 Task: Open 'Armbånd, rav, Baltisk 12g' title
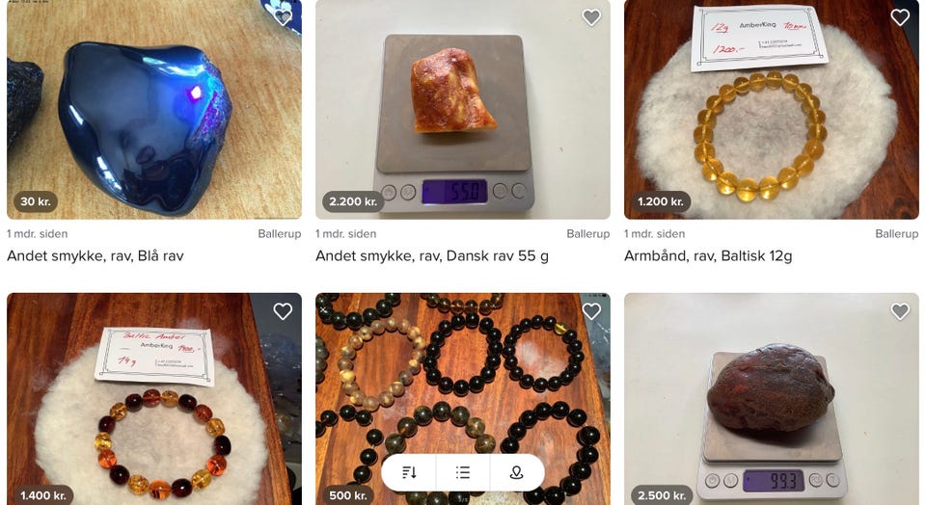[708, 256]
